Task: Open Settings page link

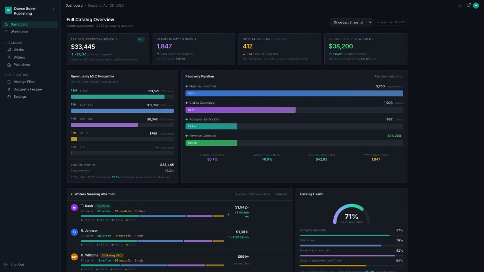Action: point(20,97)
